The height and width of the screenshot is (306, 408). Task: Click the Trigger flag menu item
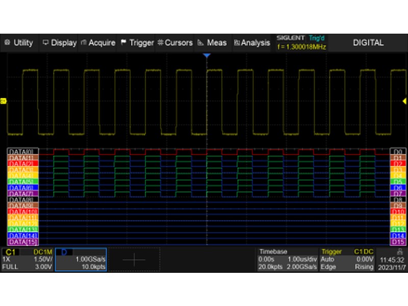(x=137, y=43)
